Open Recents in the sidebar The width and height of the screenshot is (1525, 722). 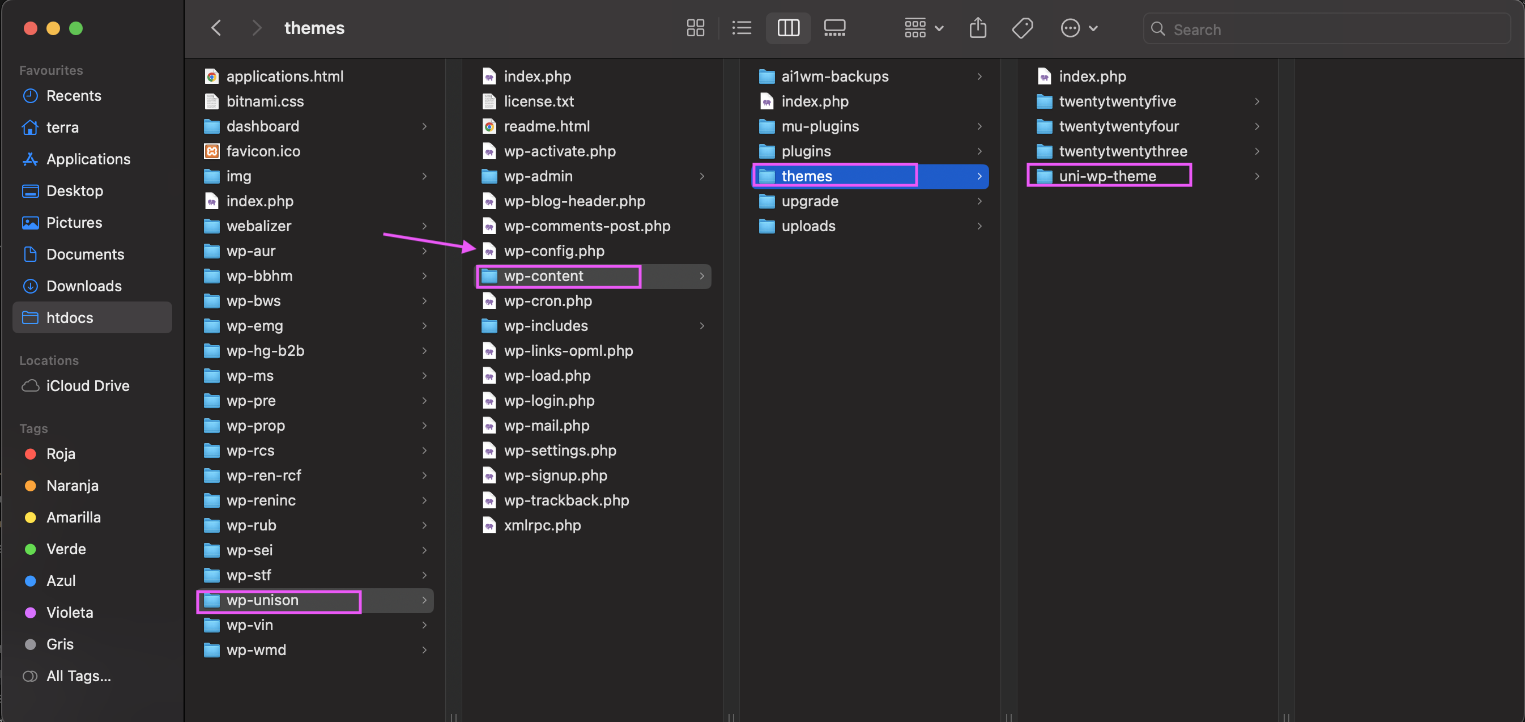74,95
